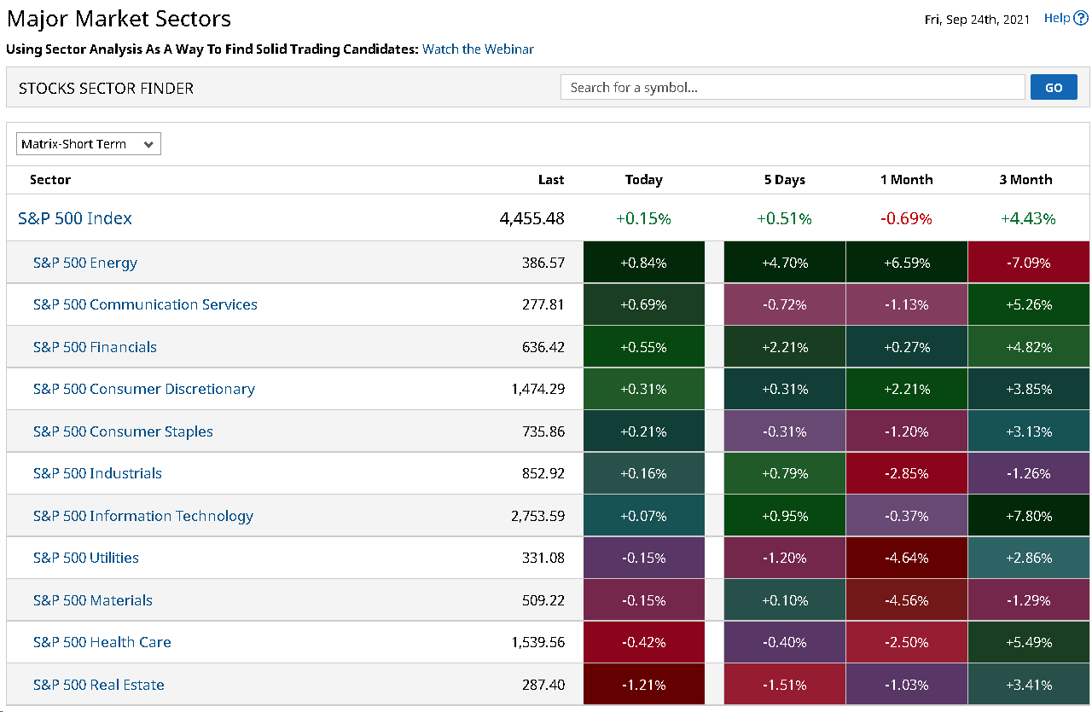This screenshot has width=1092, height=712.
Task: Open S&P 500 Communication Services sector
Action: pos(145,304)
